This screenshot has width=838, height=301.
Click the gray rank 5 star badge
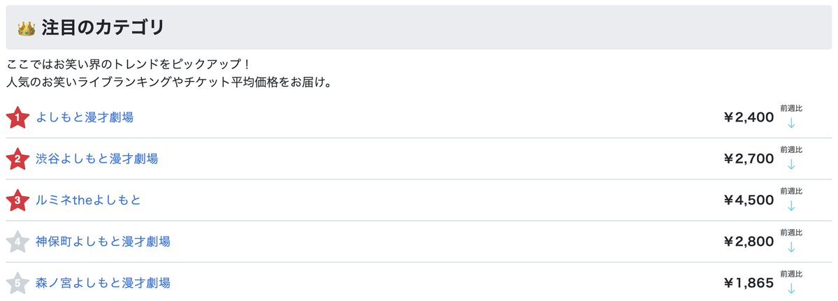[x=17, y=283]
